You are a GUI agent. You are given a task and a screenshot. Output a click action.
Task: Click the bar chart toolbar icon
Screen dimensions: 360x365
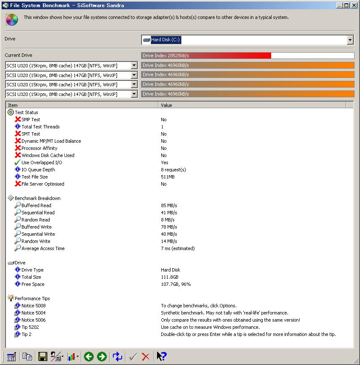71,357
